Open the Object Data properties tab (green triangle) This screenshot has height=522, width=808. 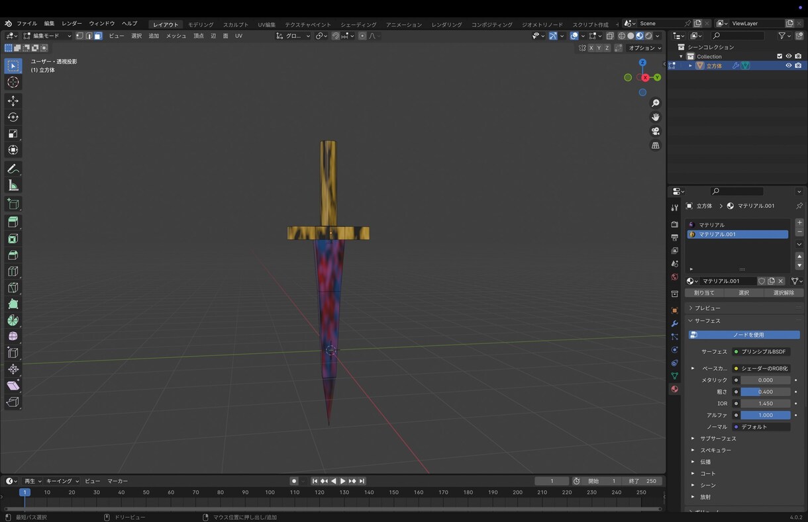(x=674, y=376)
